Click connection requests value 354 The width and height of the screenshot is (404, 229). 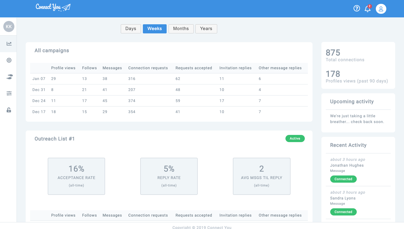click(132, 112)
